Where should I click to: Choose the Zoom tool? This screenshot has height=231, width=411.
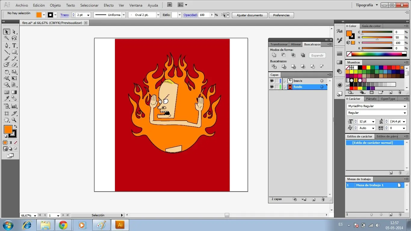(x=14, y=120)
